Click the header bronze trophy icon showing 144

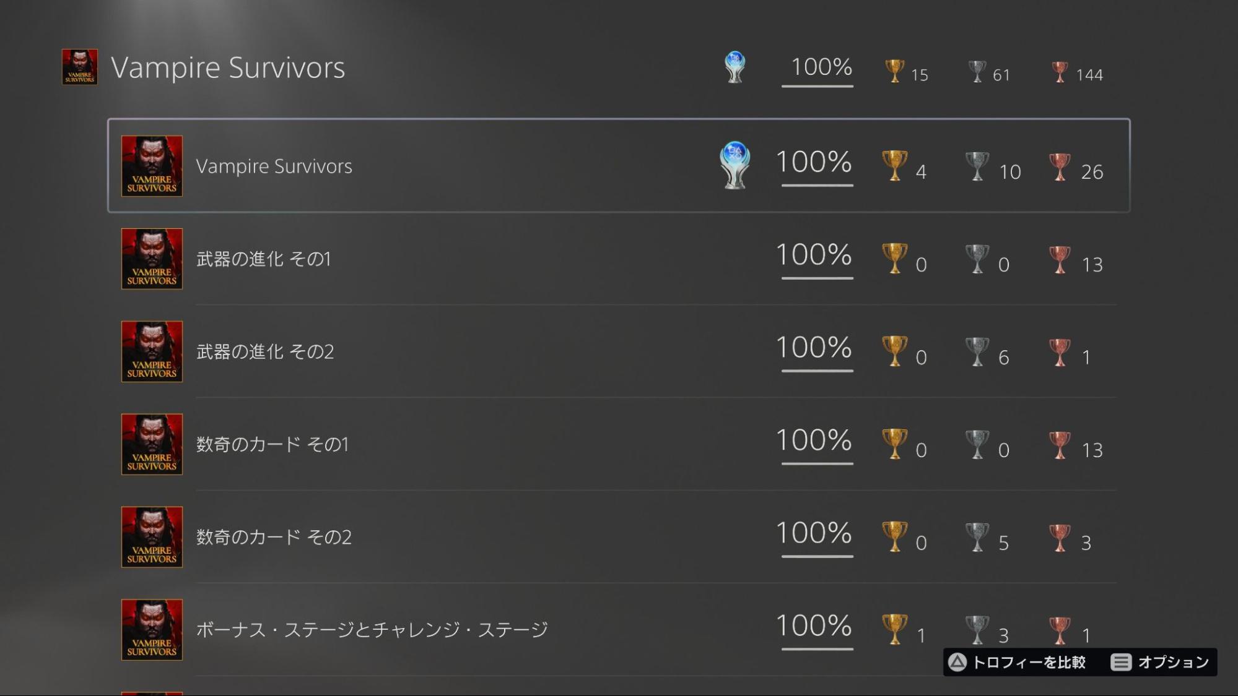(1060, 72)
